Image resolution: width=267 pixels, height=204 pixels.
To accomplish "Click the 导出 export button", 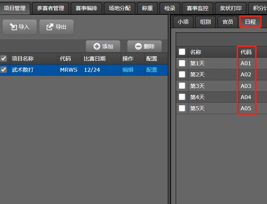I will coord(56,27).
